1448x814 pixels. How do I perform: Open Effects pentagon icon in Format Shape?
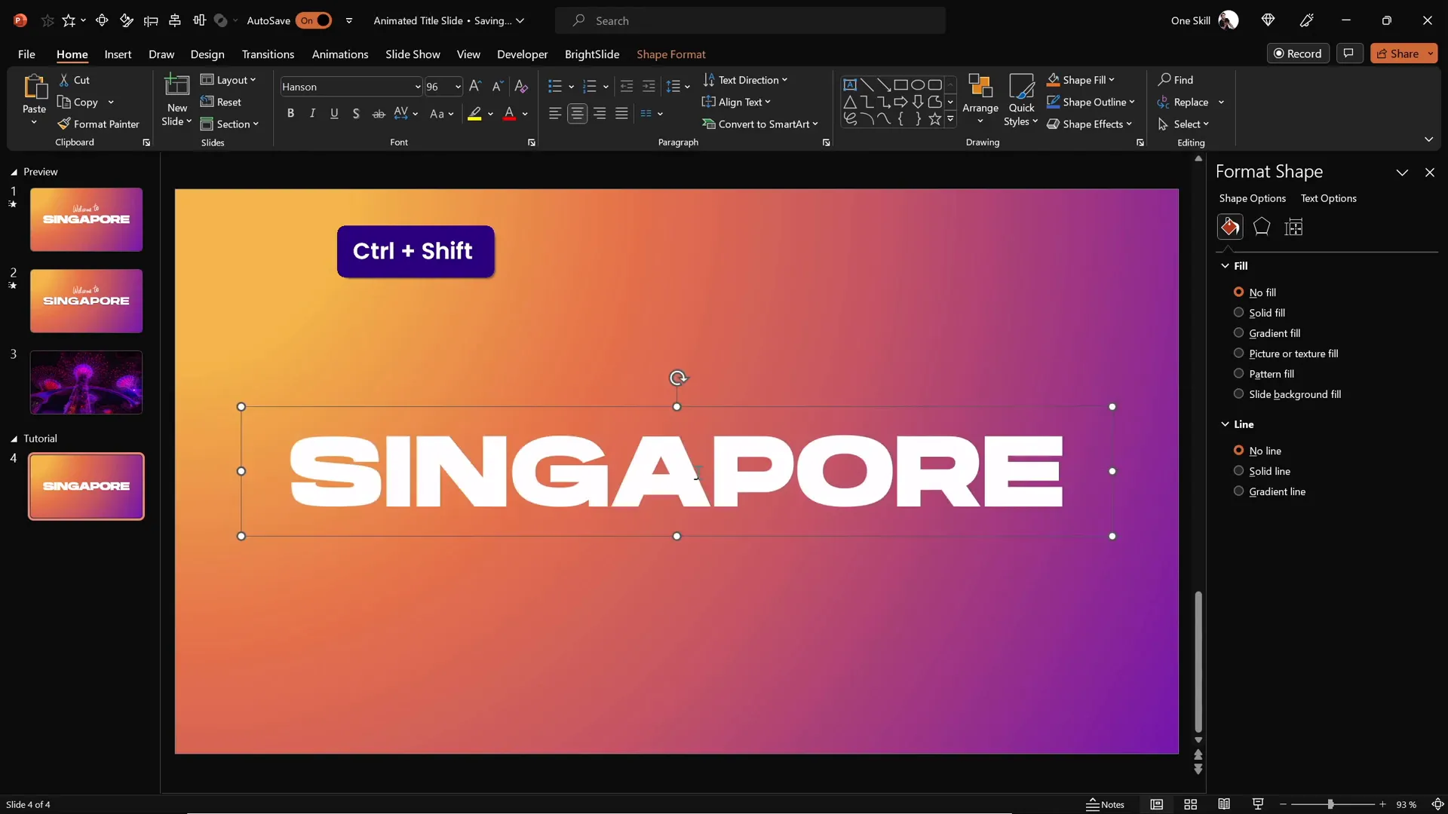point(1262,227)
